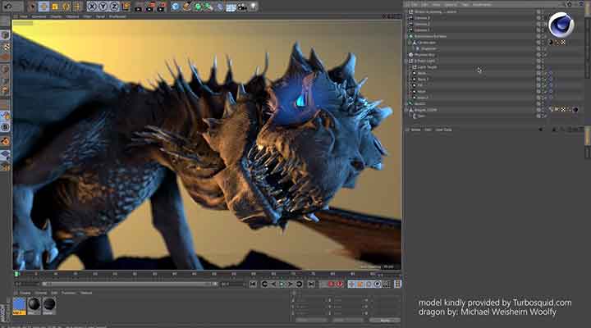Go to start of animation
The image size is (591, 328).
(x=253, y=284)
